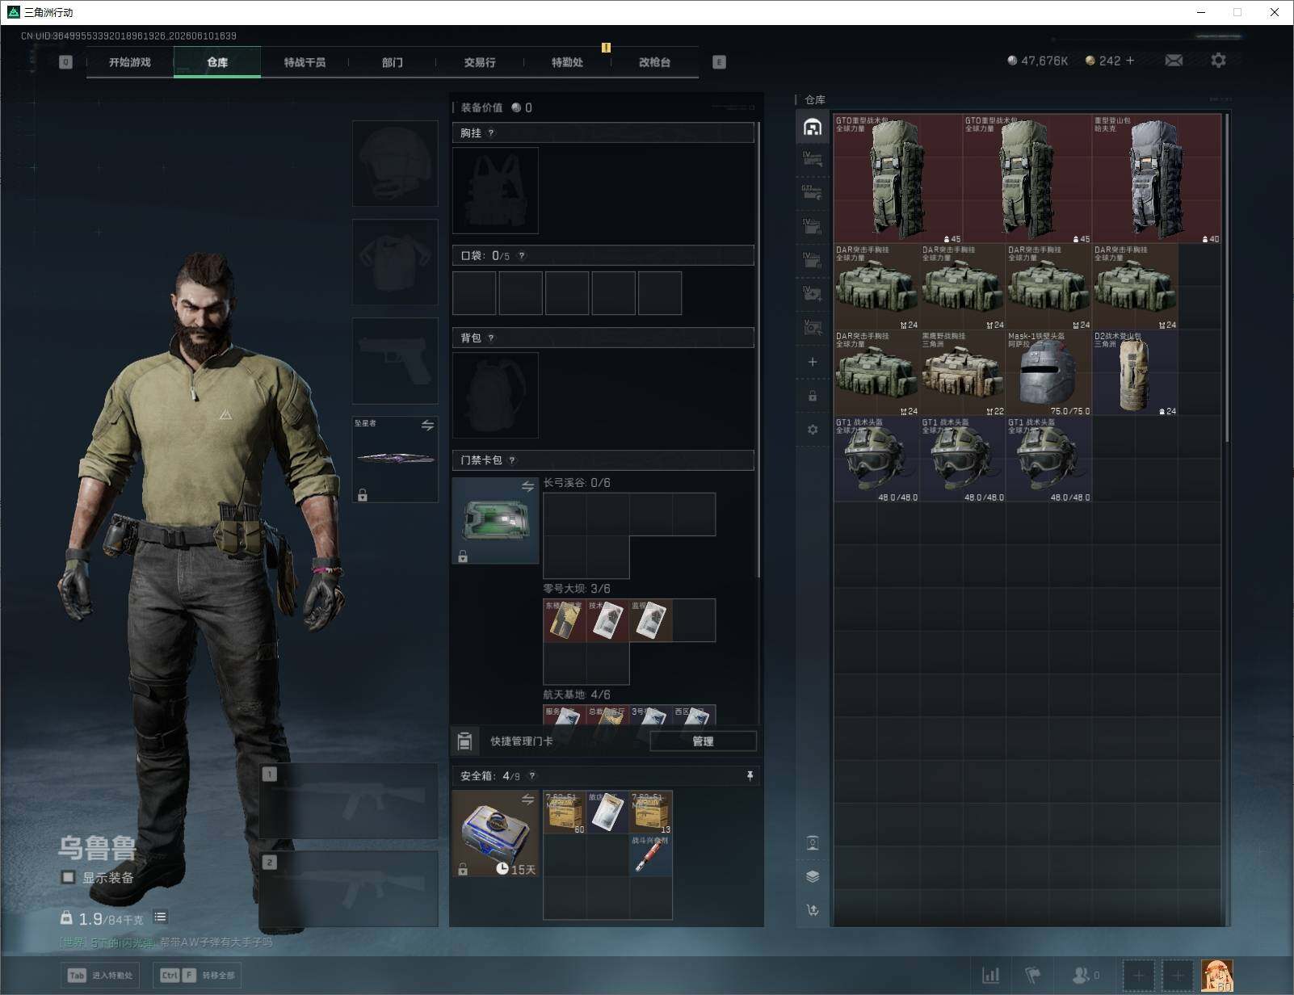Add a new warehouse expansion with plus icon
Viewport: 1294px width, 995px height.
[x=813, y=362]
